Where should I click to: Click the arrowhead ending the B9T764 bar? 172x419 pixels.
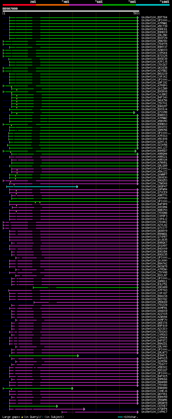click(138, 18)
